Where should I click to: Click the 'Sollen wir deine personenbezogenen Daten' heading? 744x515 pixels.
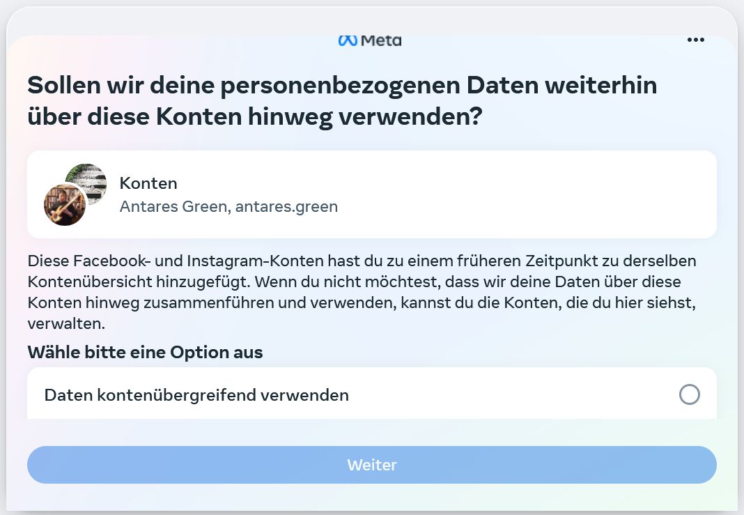(x=341, y=86)
